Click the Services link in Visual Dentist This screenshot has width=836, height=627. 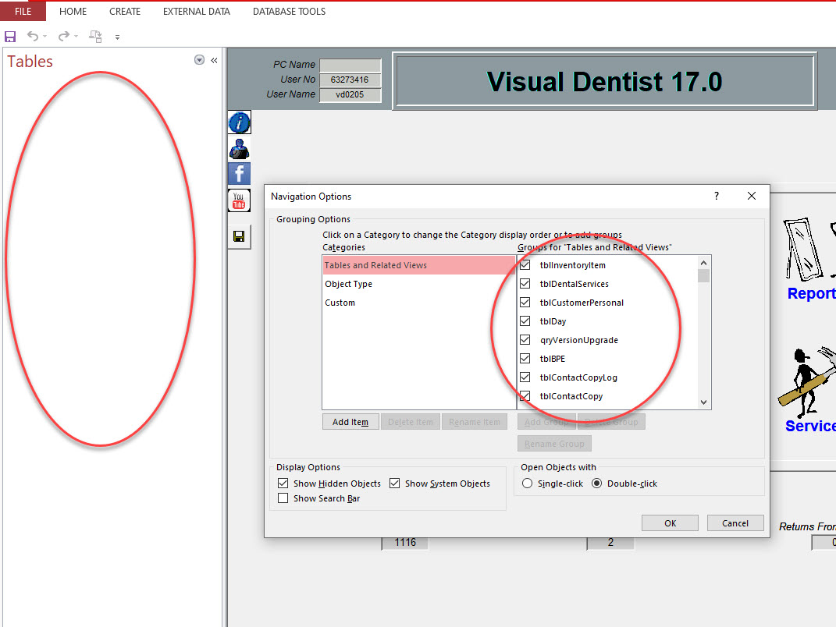[810, 426]
